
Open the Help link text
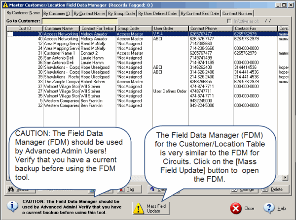281,209
